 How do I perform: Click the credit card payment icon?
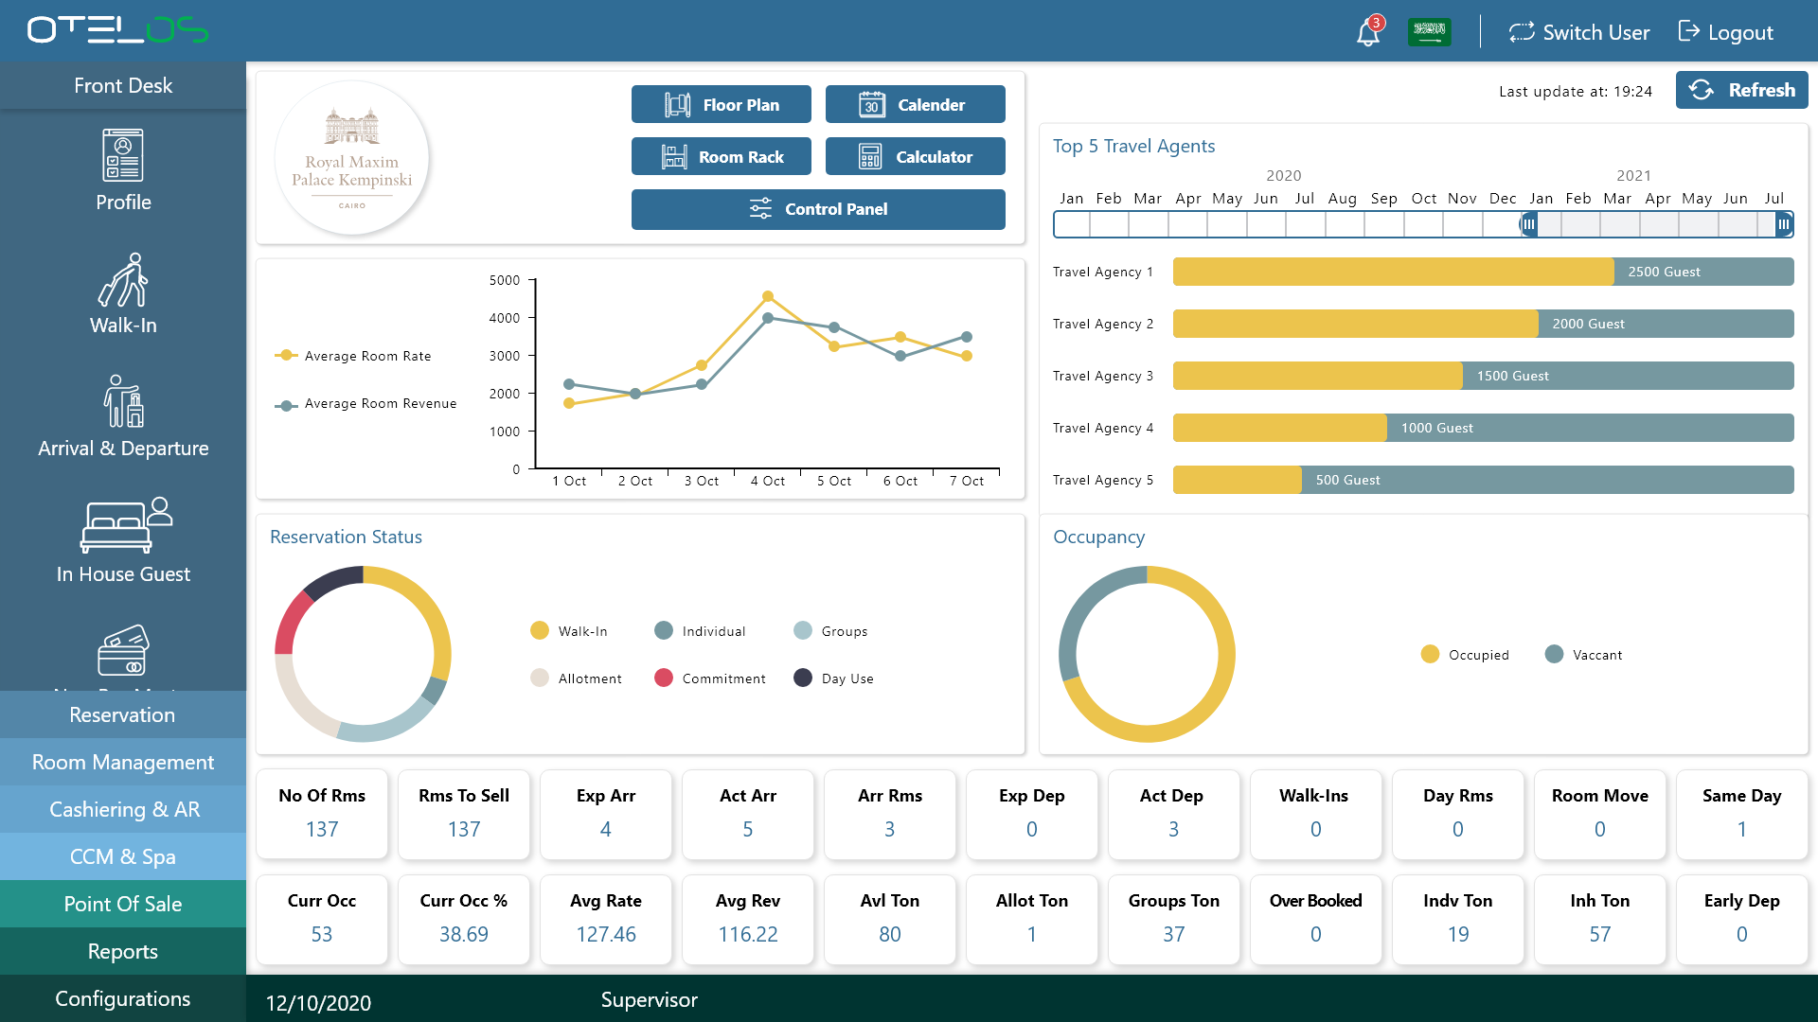[x=123, y=650]
